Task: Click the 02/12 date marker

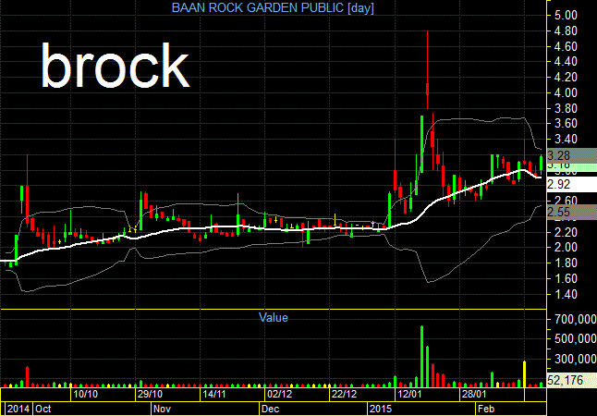Action: 279,394
